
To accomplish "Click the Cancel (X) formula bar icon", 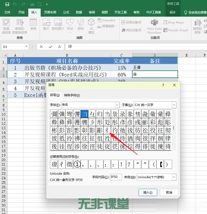I will point(41,47).
